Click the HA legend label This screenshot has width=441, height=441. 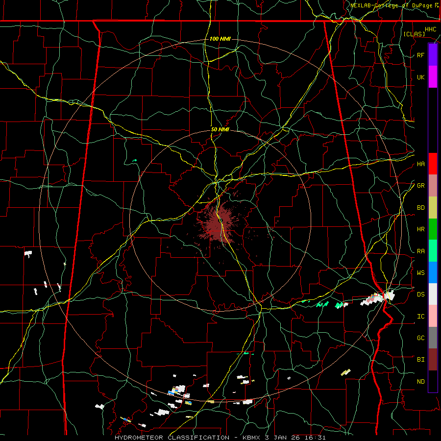[x=420, y=164]
